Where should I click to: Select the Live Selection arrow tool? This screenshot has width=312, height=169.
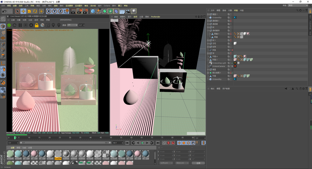17,11
